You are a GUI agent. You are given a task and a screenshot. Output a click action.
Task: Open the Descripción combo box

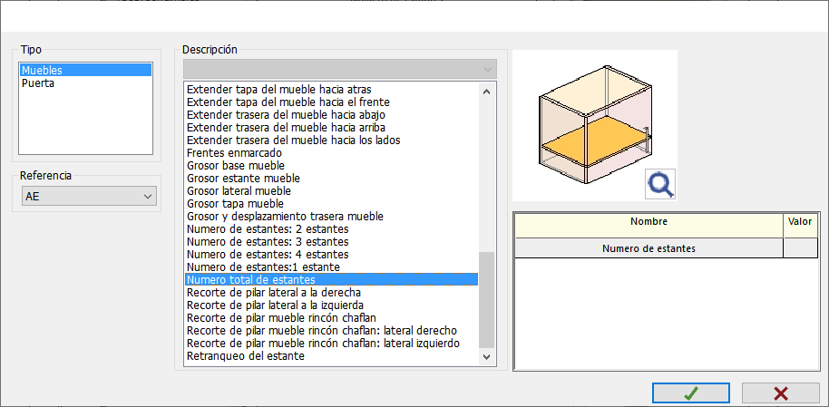tap(340, 69)
